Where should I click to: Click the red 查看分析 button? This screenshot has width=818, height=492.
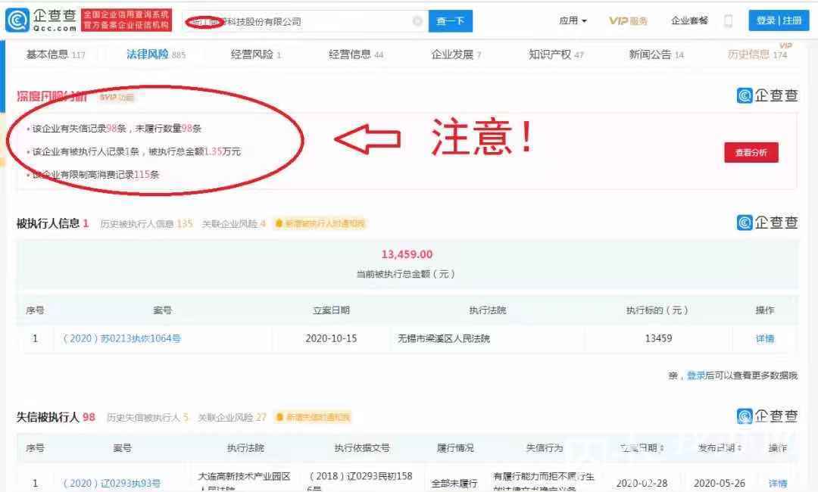751,153
